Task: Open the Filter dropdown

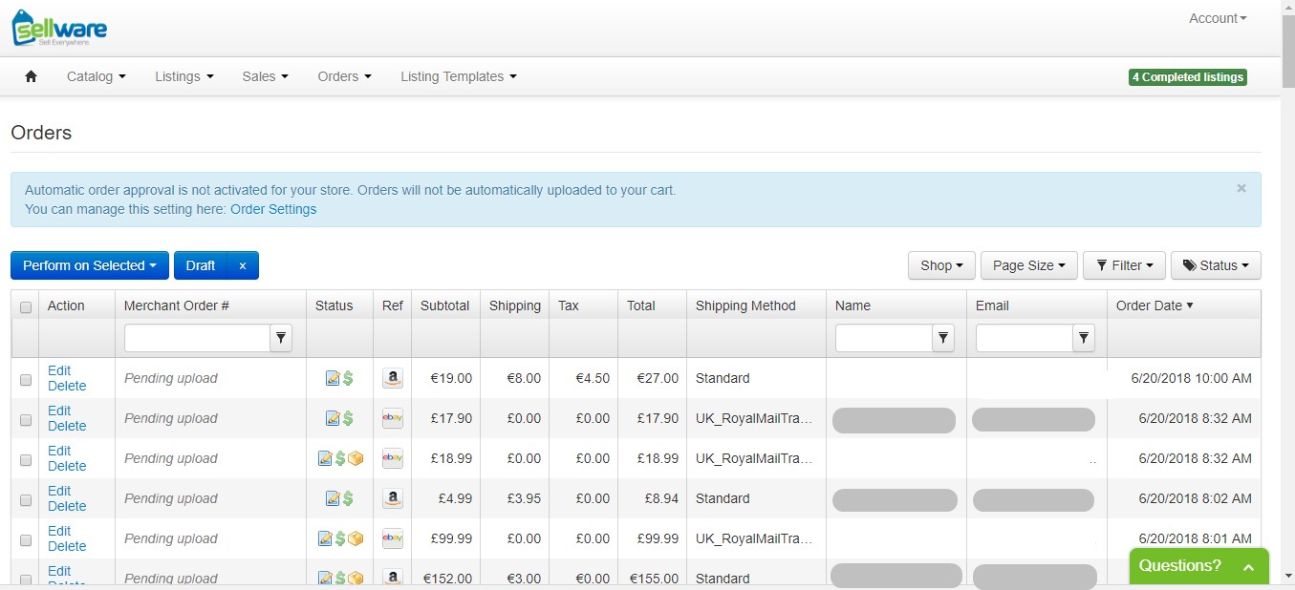Action: click(x=1124, y=265)
